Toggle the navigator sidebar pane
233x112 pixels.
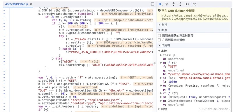[x=152, y=4]
